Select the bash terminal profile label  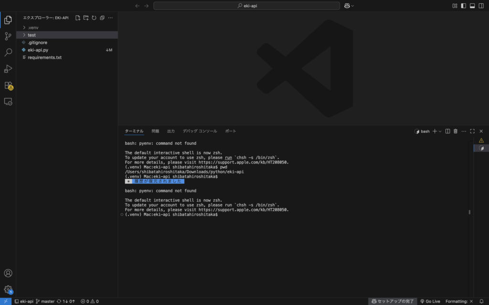click(x=422, y=132)
